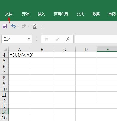Click the cancel X formula button
Image resolution: width=117 pixels, height=121 pixels.
pos(47,39)
